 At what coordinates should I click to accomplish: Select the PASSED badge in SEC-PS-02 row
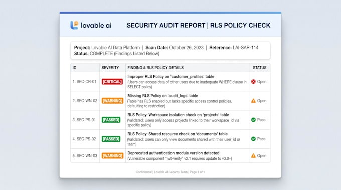pos(111,139)
